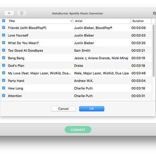The width and height of the screenshot is (156, 156).
Task: Click duration '00:03:19'
Action: (x=138, y=58)
